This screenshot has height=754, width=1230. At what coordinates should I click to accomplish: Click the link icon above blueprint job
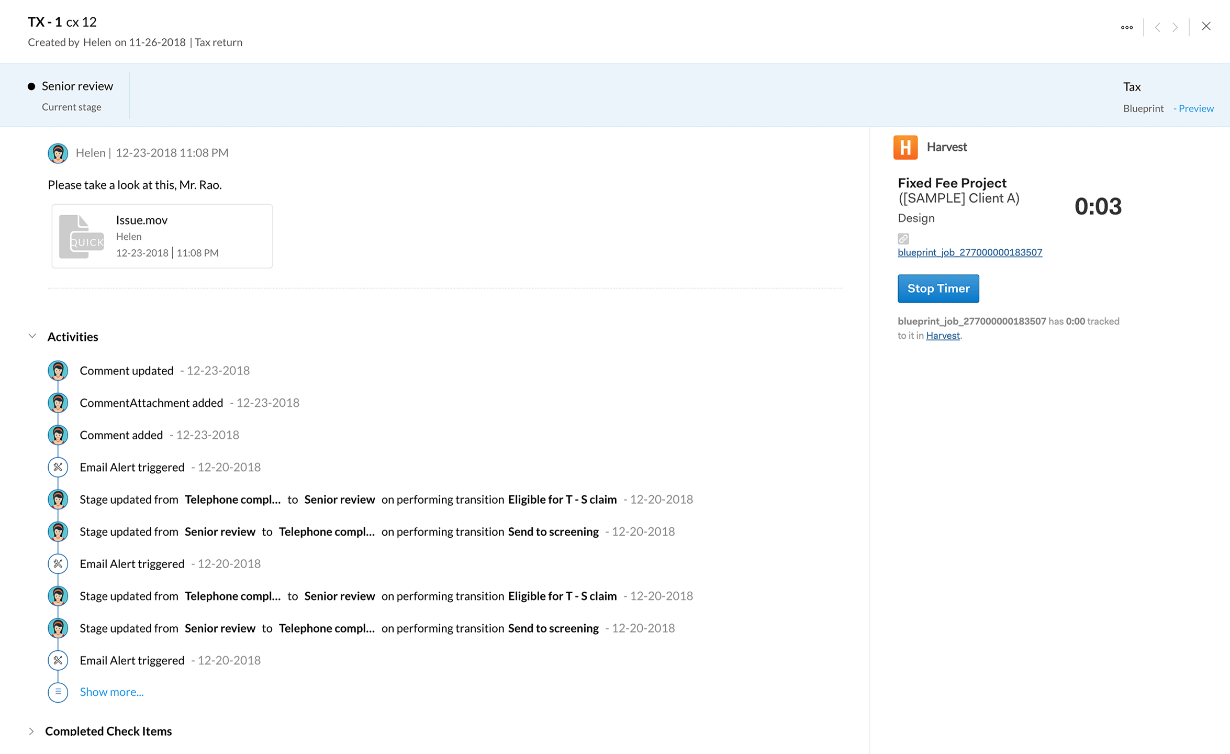pos(903,239)
